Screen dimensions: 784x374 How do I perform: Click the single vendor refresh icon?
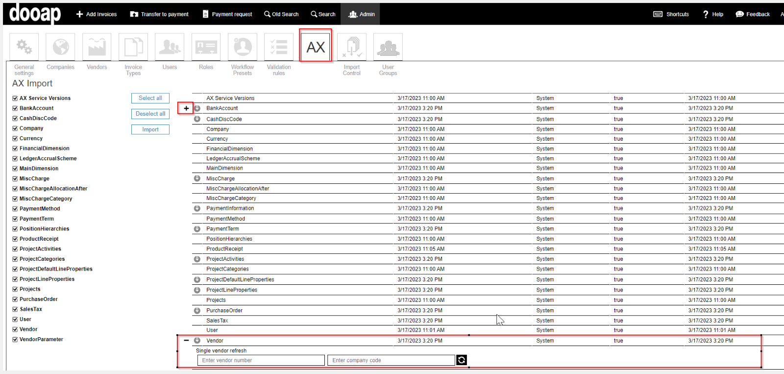click(x=462, y=360)
